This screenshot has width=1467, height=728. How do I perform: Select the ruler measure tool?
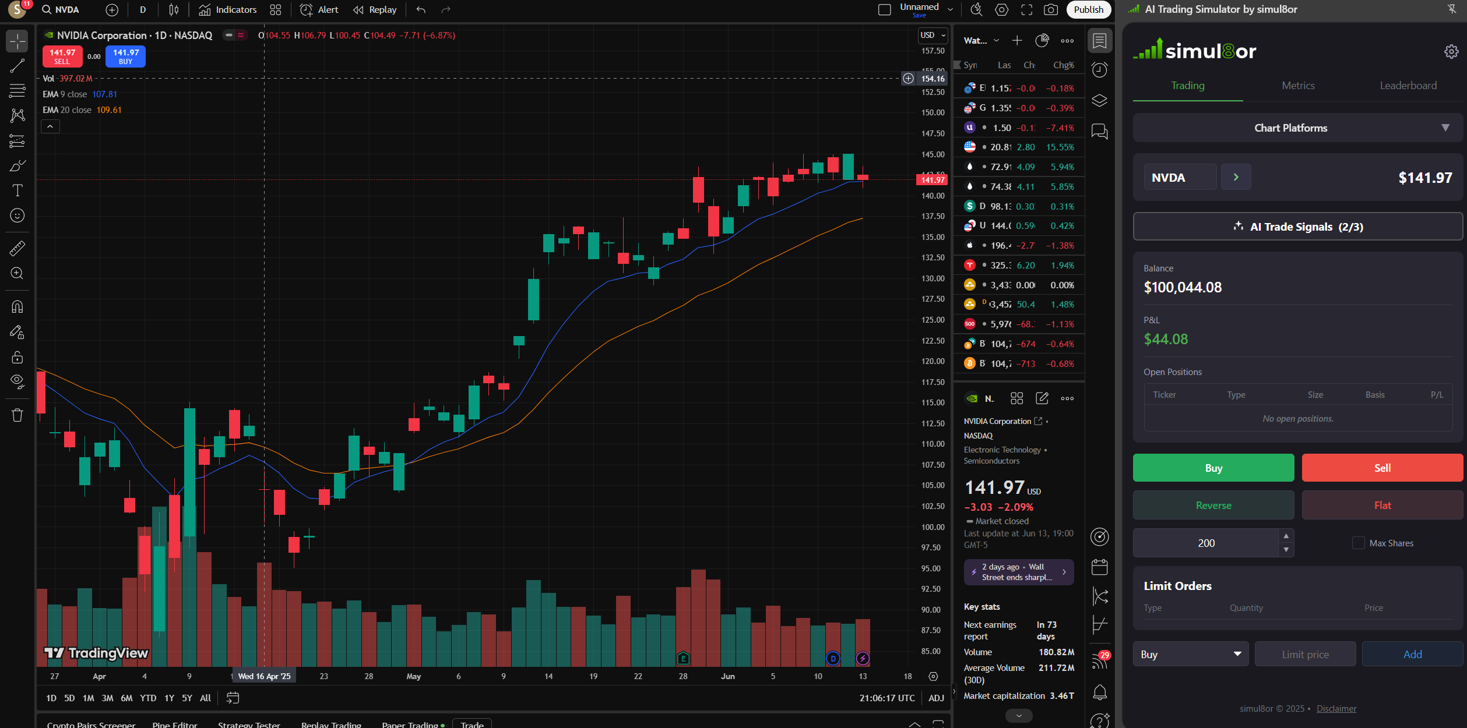pos(17,249)
